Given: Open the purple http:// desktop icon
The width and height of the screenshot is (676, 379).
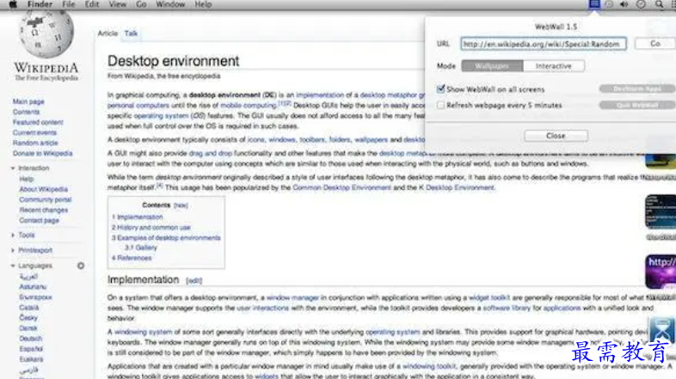Looking at the screenshot, I should tap(661, 272).
